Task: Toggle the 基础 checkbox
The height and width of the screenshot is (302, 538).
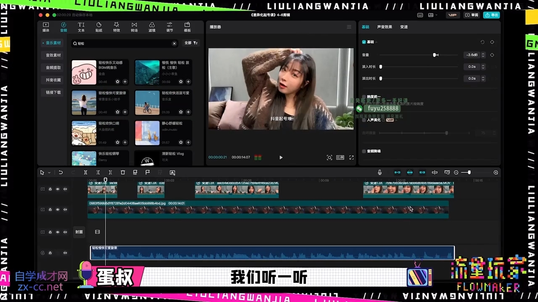Action: [x=364, y=42]
